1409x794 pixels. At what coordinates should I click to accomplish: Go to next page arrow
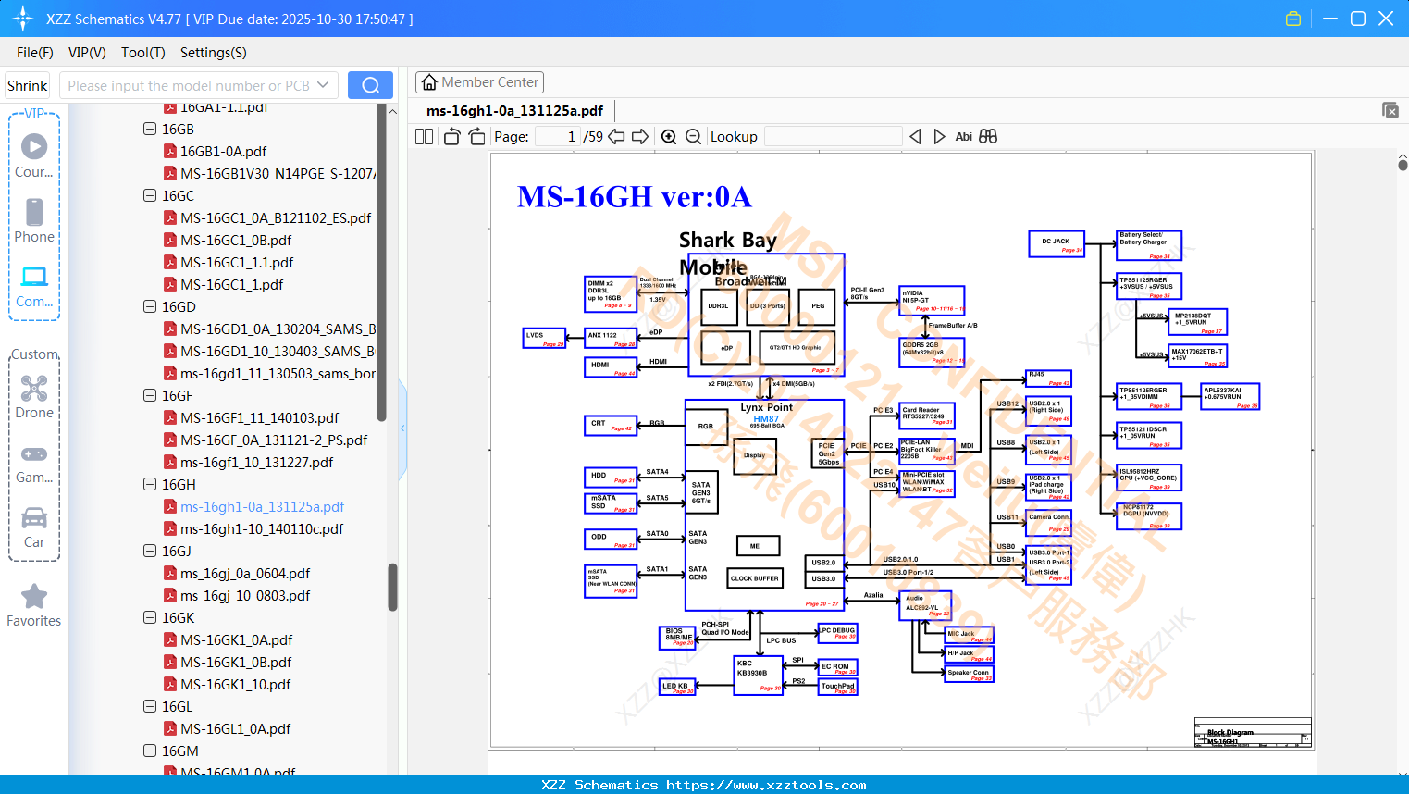(640, 136)
